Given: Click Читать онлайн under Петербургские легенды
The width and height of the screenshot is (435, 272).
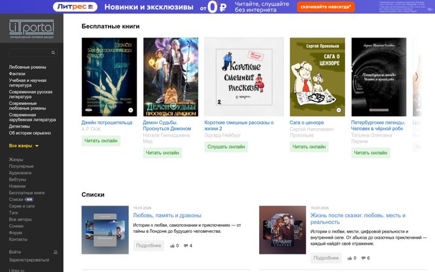Looking at the screenshot, I should tap(370, 153).
